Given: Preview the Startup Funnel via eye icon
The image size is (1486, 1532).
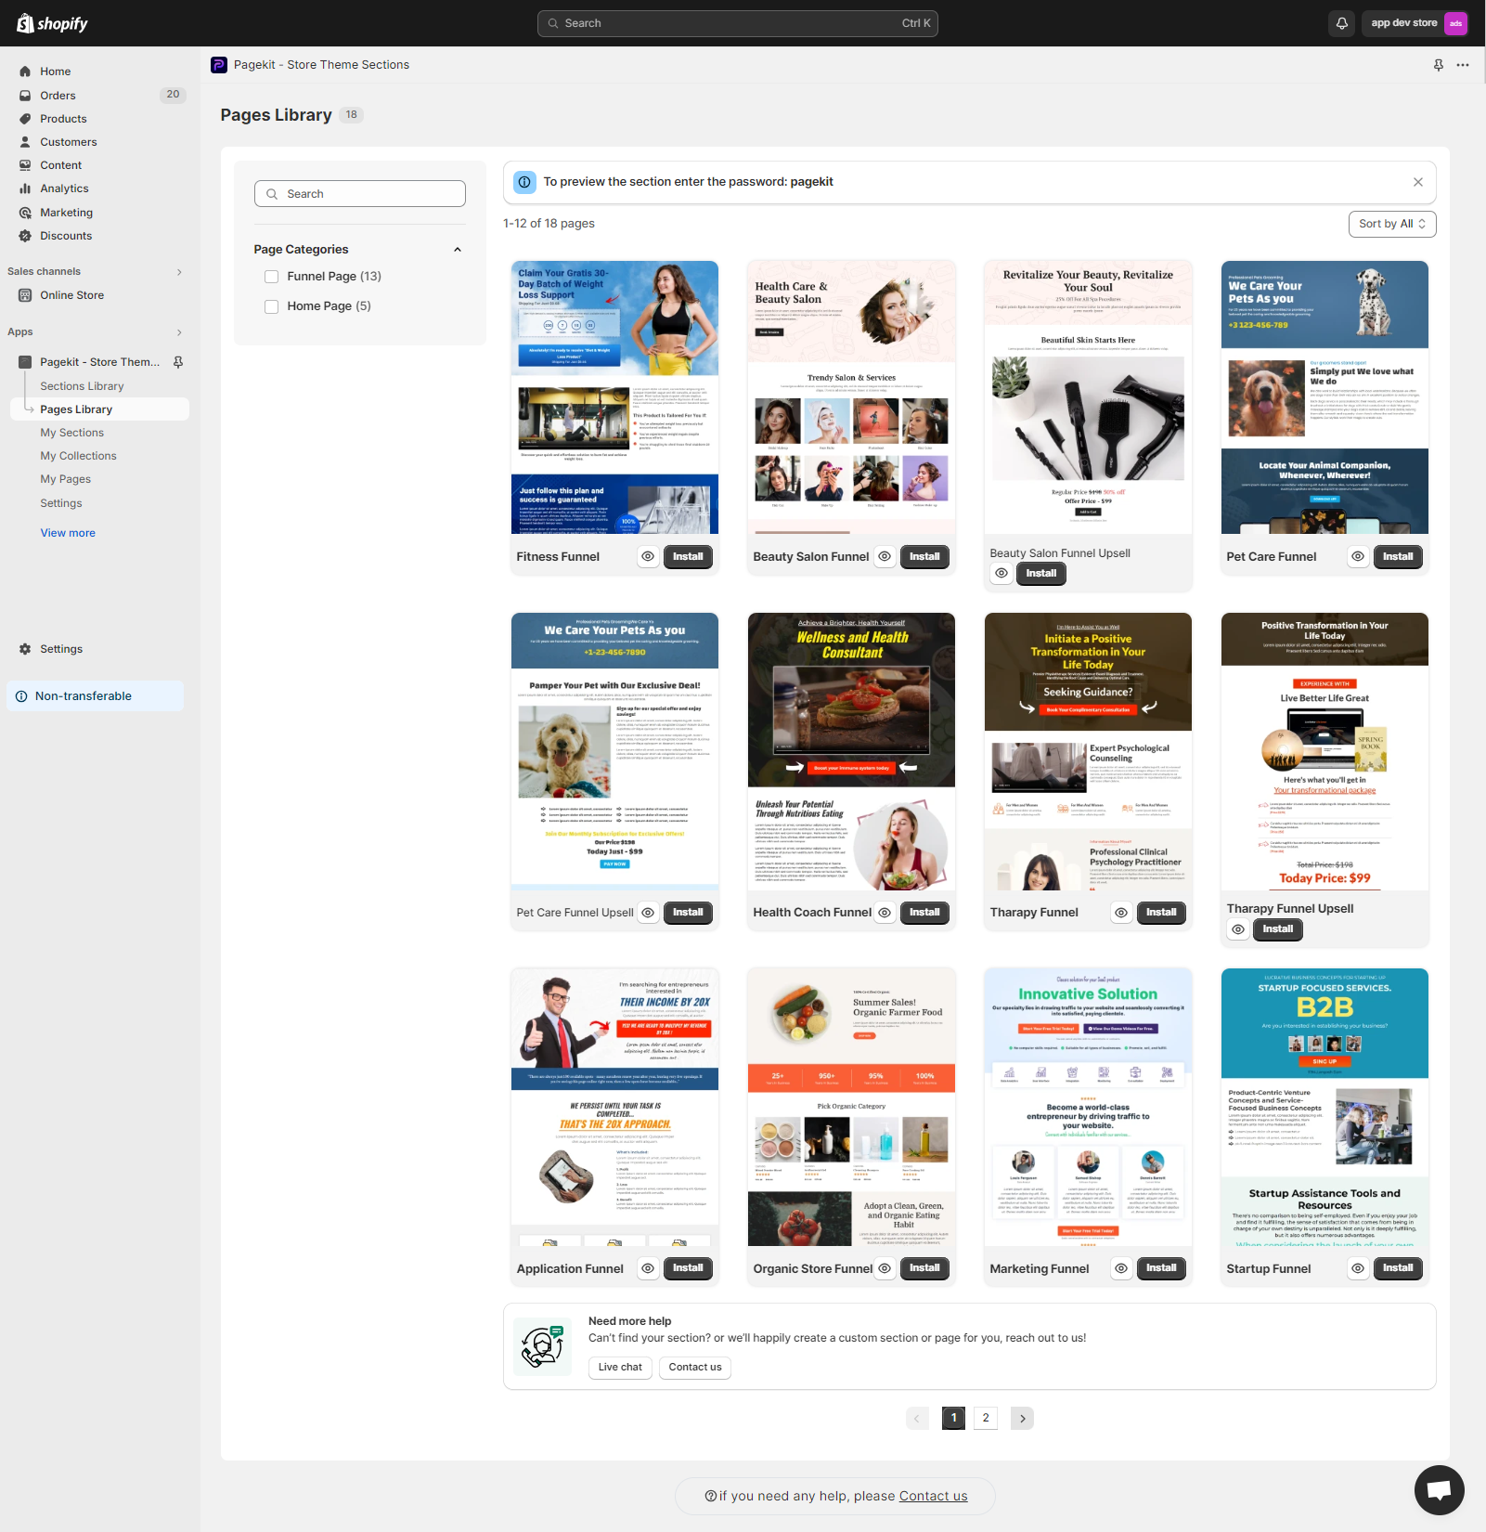Looking at the screenshot, I should (x=1358, y=1268).
